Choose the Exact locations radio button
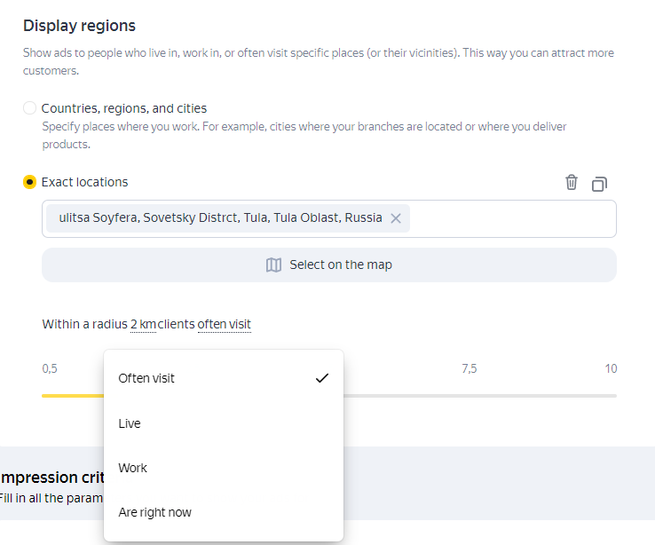Image resolution: width=655 pixels, height=545 pixels. click(x=30, y=182)
